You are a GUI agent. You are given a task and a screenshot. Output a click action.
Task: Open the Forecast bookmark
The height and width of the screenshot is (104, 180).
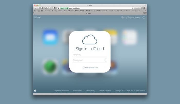48,11
